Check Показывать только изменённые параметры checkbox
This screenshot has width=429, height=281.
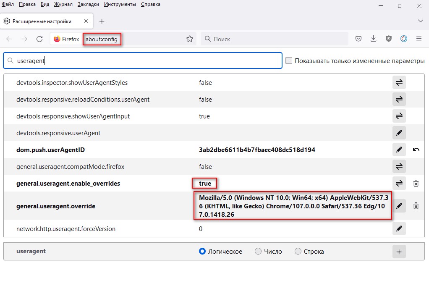(289, 60)
